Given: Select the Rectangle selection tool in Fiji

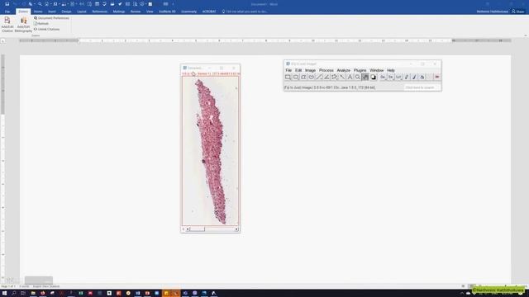Looking at the screenshot, I should (288, 77).
